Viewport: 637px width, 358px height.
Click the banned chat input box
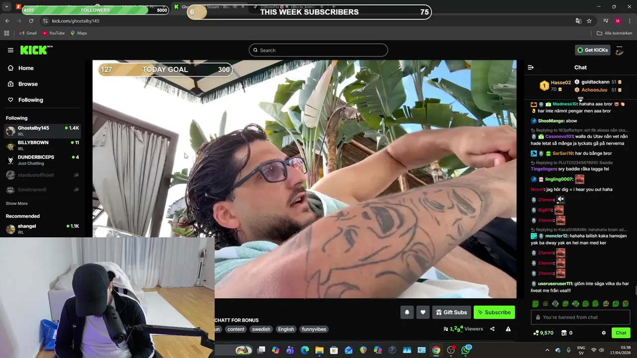click(580, 317)
